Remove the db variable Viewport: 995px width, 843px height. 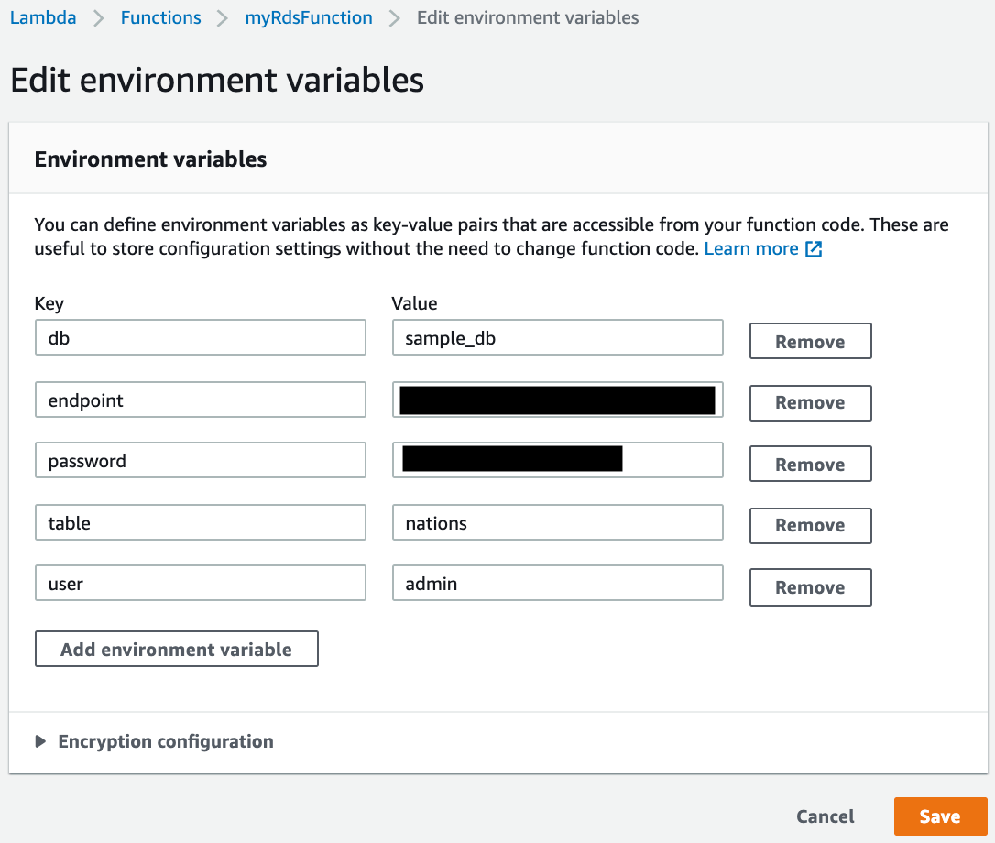[810, 341]
